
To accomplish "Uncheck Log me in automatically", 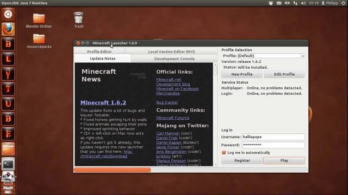I will [x=223, y=153].
